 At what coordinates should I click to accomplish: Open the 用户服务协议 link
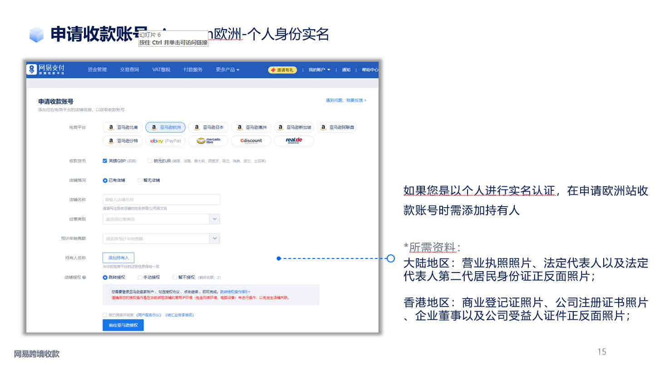tap(149, 315)
